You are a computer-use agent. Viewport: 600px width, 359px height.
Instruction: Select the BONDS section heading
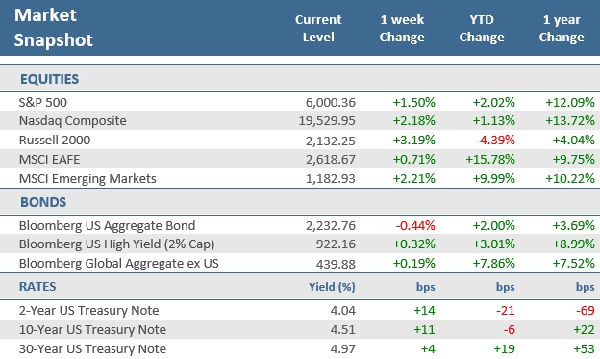click(x=43, y=202)
